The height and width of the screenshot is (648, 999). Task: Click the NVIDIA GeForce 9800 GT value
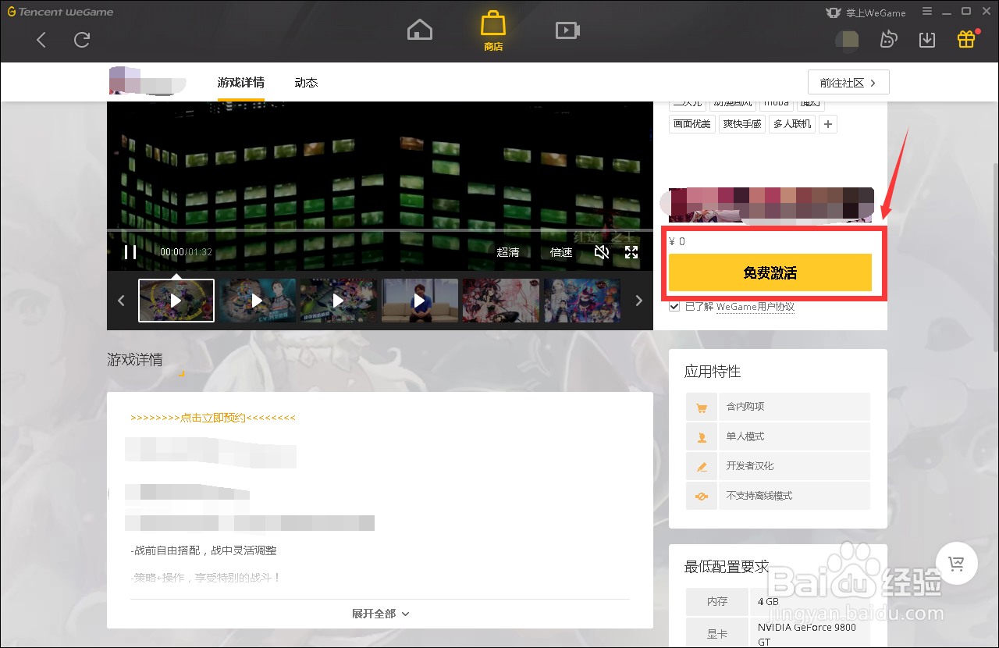[x=807, y=634]
